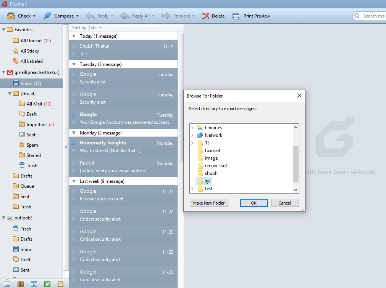Click the Delete icon in the toolbar
The width and height of the screenshot is (386, 288).
[206, 16]
